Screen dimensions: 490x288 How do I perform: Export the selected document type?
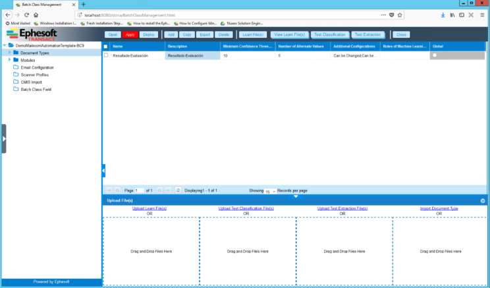pos(205,35)
